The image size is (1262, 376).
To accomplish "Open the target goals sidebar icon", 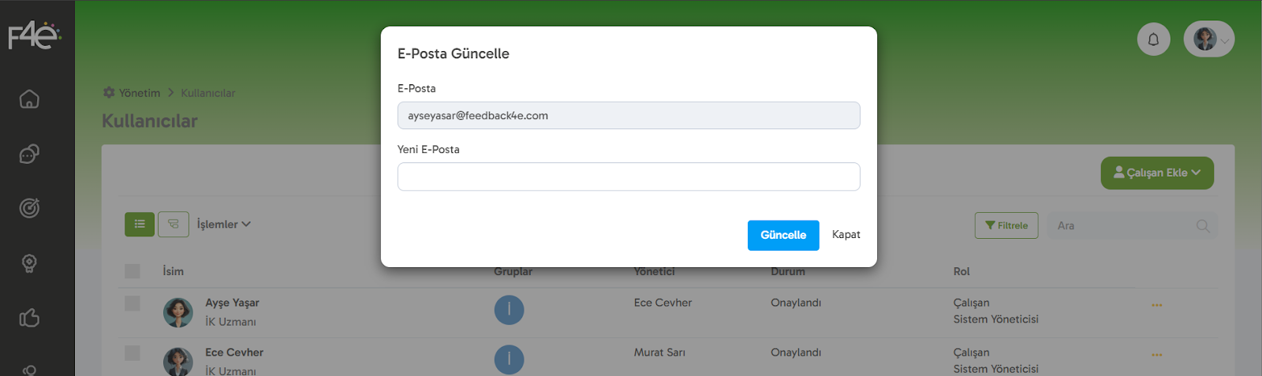I will (x=29, y=208).
